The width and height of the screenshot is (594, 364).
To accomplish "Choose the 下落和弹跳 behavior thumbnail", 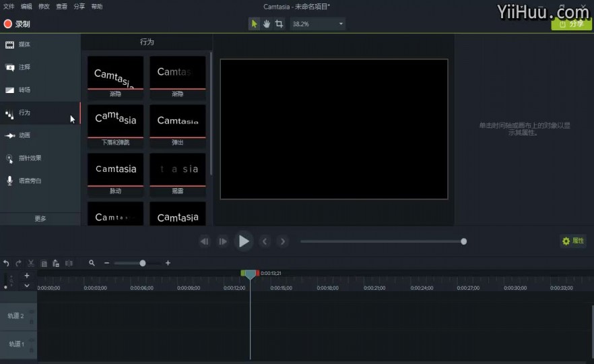I will click(116, 125).
